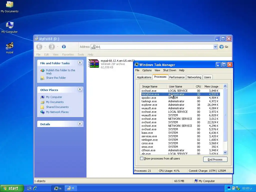Open Task Manager Help menu
Image resolution: width=256 pixels, height=192 pixels.
[x=181, y=70]
